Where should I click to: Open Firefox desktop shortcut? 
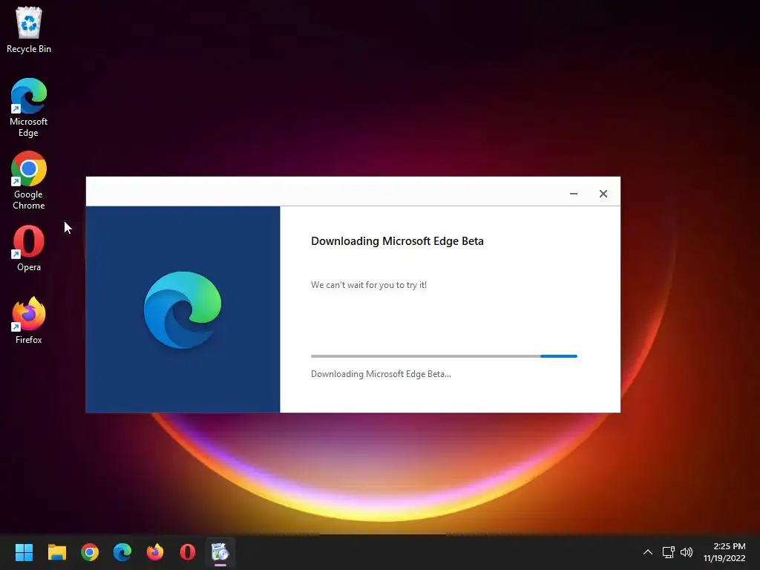point(29,321)
